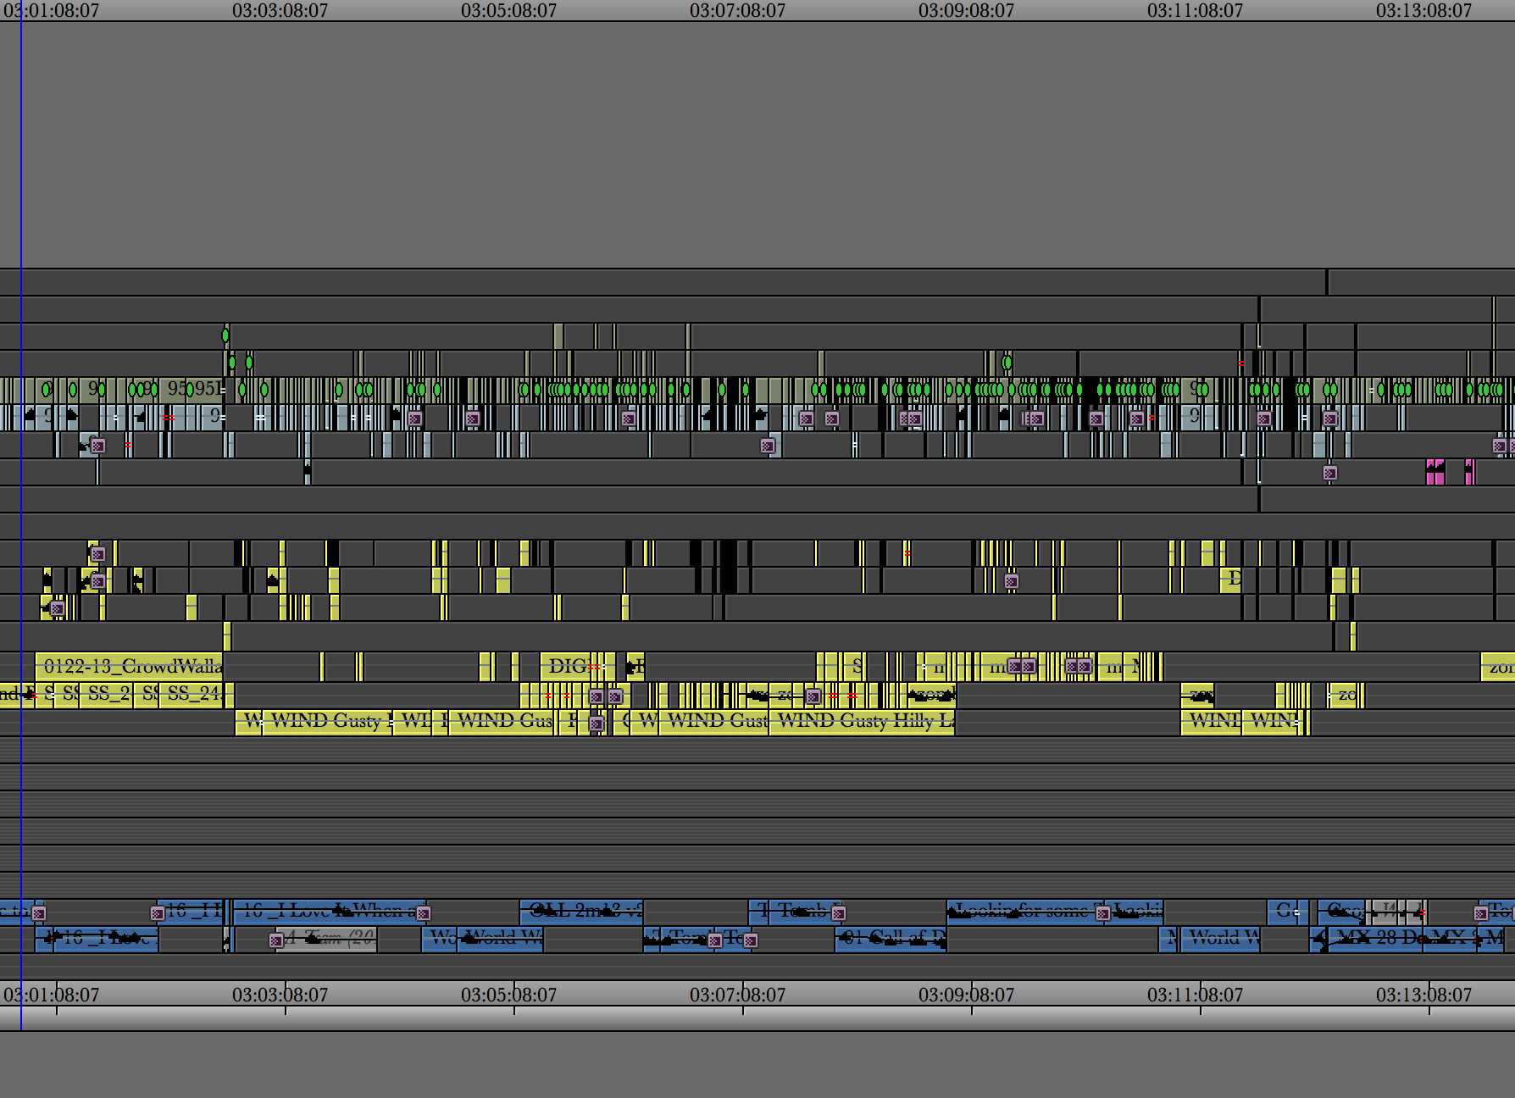Click the 03:11:08:07 timecode in top ruler
This screenshot has width=1515, height=1098.
[1195, 10]
